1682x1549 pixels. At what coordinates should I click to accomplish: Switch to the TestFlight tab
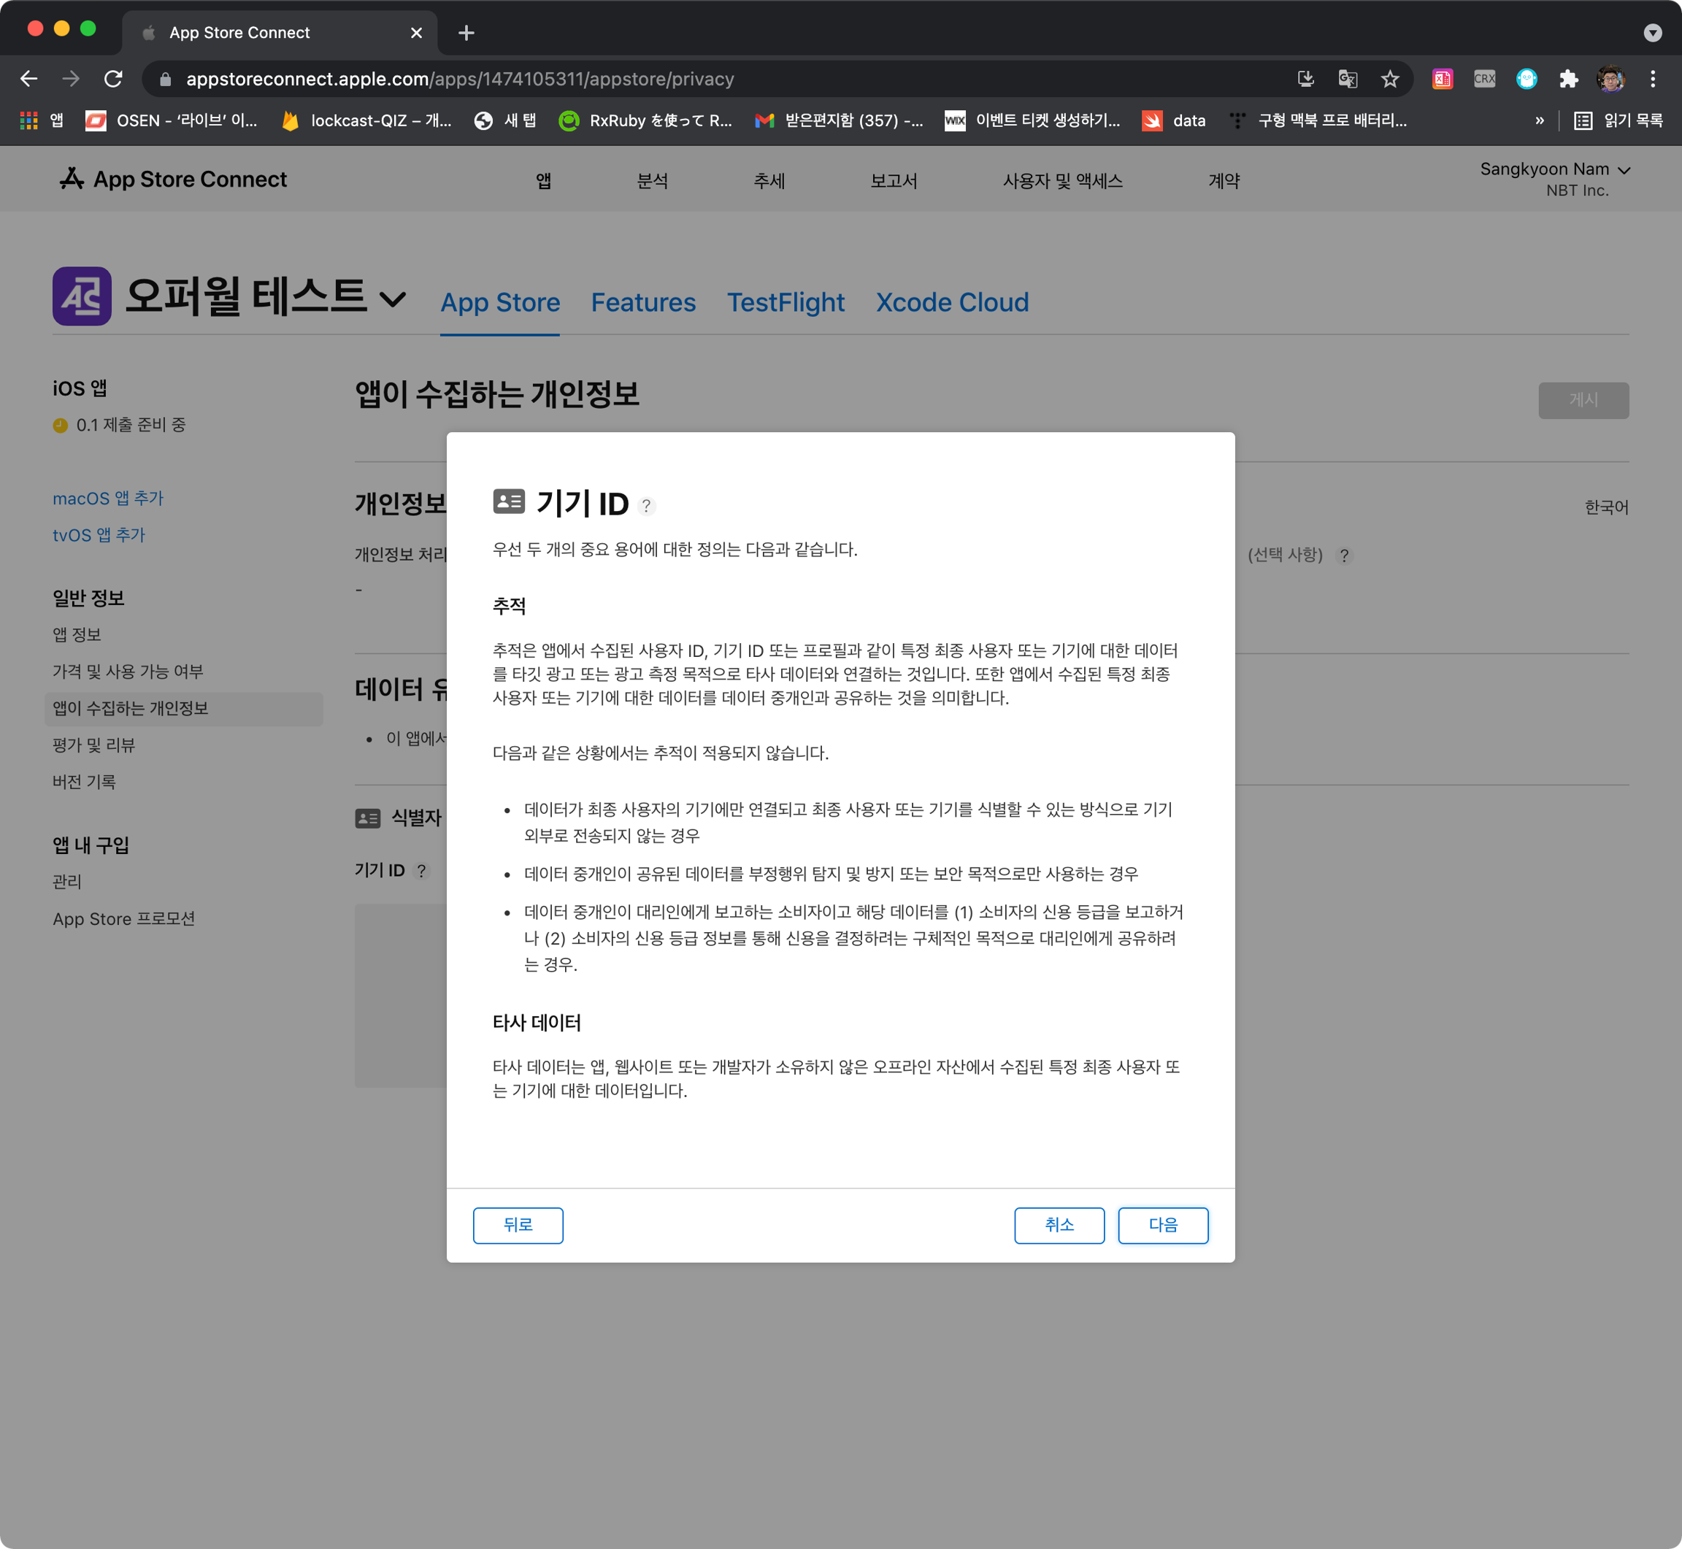[x=786, y=303]
